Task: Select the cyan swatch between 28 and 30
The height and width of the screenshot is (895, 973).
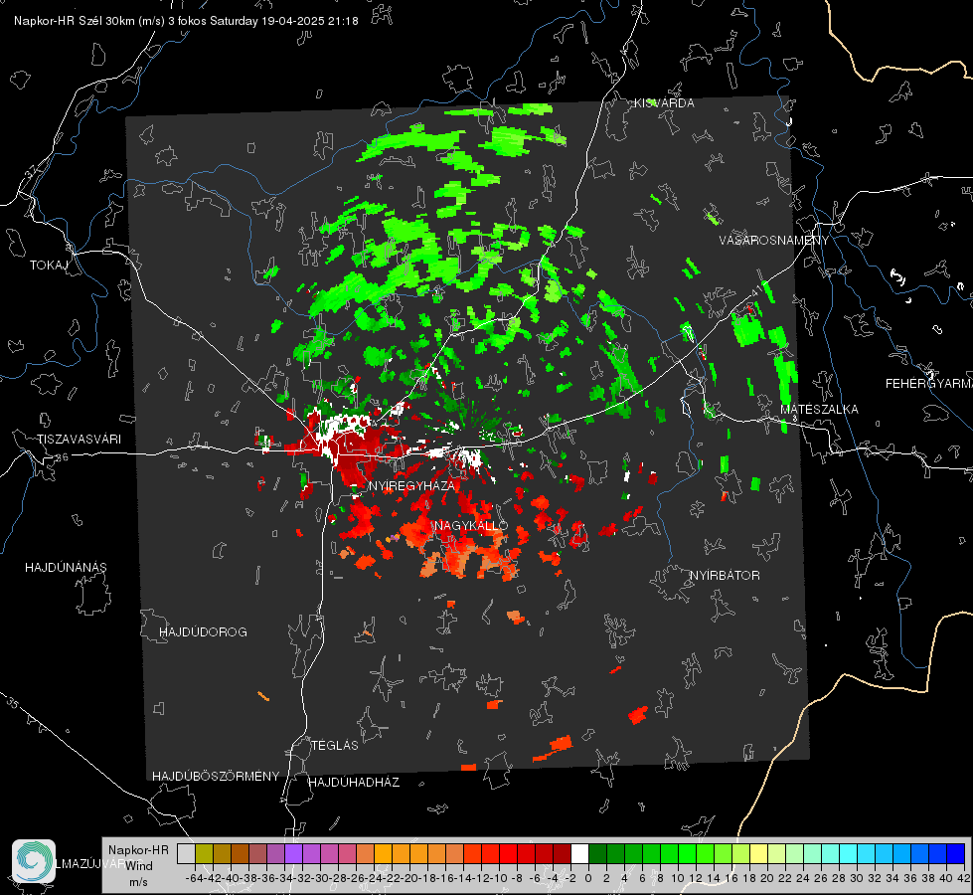Action: point(848,853)
